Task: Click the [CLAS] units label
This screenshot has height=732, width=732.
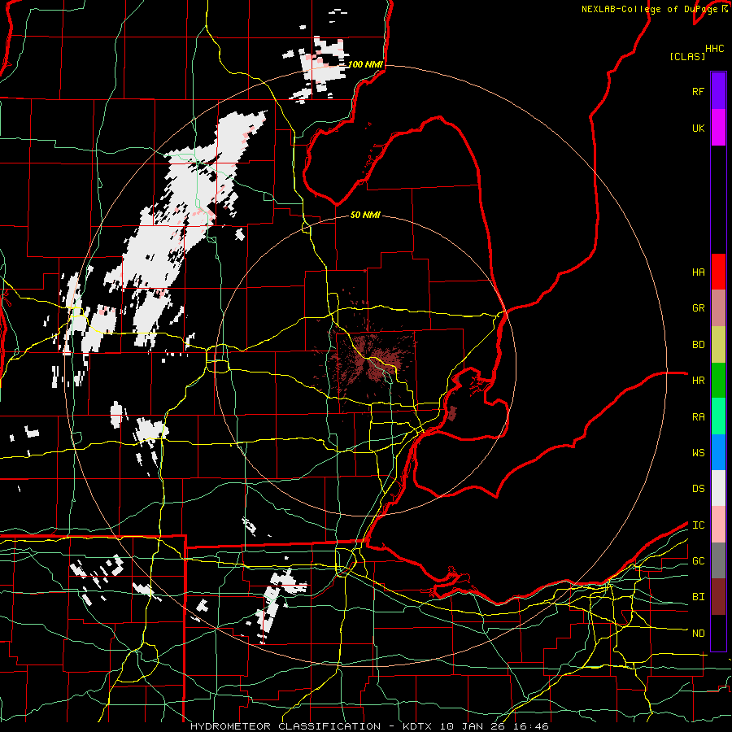Action: [687, 56]
